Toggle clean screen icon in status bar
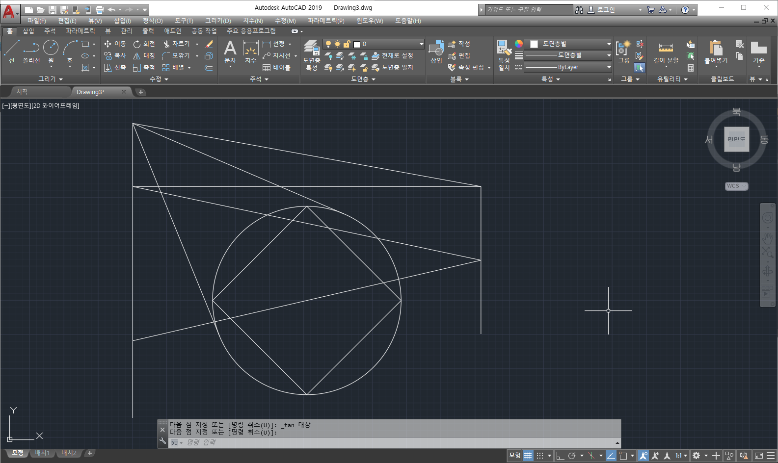This screenshot has width=778, height=463. pos(759,456)
